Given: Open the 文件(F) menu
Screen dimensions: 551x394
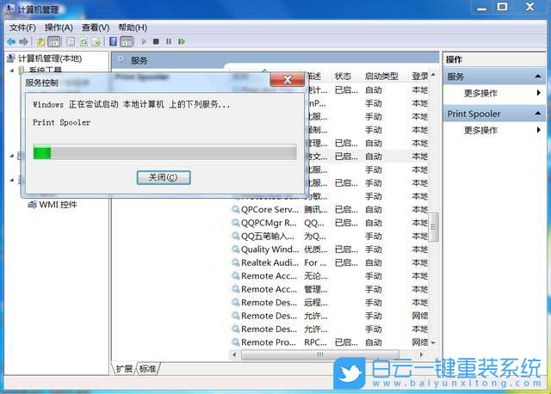Looking at the screenshot, I should [x=22, y=28].
